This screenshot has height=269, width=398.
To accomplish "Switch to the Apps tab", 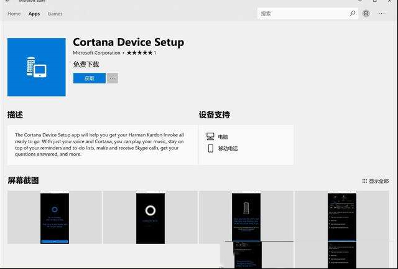I will click(x=34, y=14).
